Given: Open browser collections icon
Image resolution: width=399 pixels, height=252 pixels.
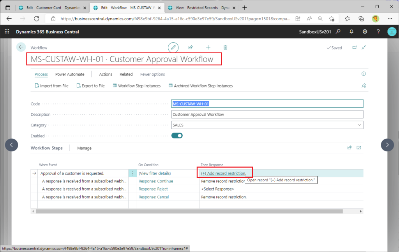Looking at the screenshot, I should [x=361, y=19].
